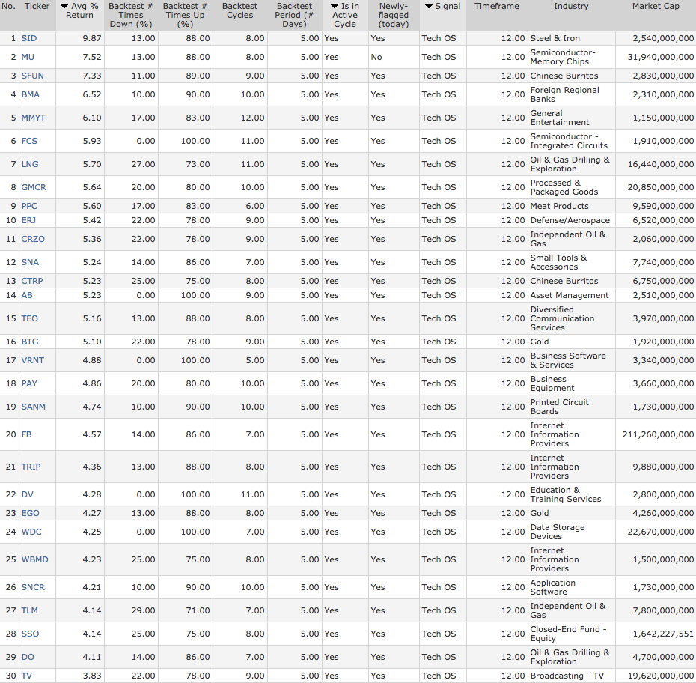Select the 31,940,000,000 market cap cell

[x=656, y=57]
